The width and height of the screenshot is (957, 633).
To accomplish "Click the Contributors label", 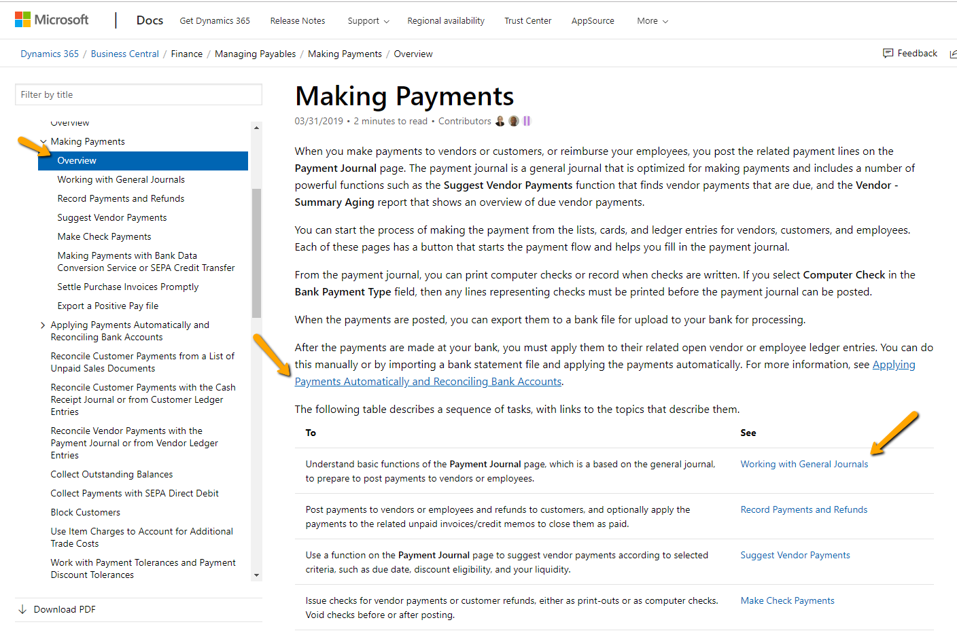I will point(464,122).
